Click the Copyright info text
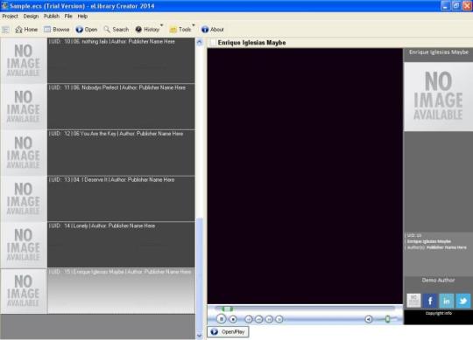Viewport: 473px width, 340px height. (x=439, y=313)
